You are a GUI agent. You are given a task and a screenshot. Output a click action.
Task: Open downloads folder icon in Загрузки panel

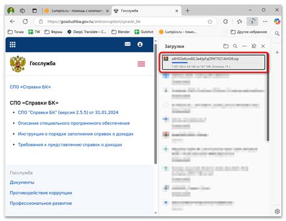click(226, 46)
